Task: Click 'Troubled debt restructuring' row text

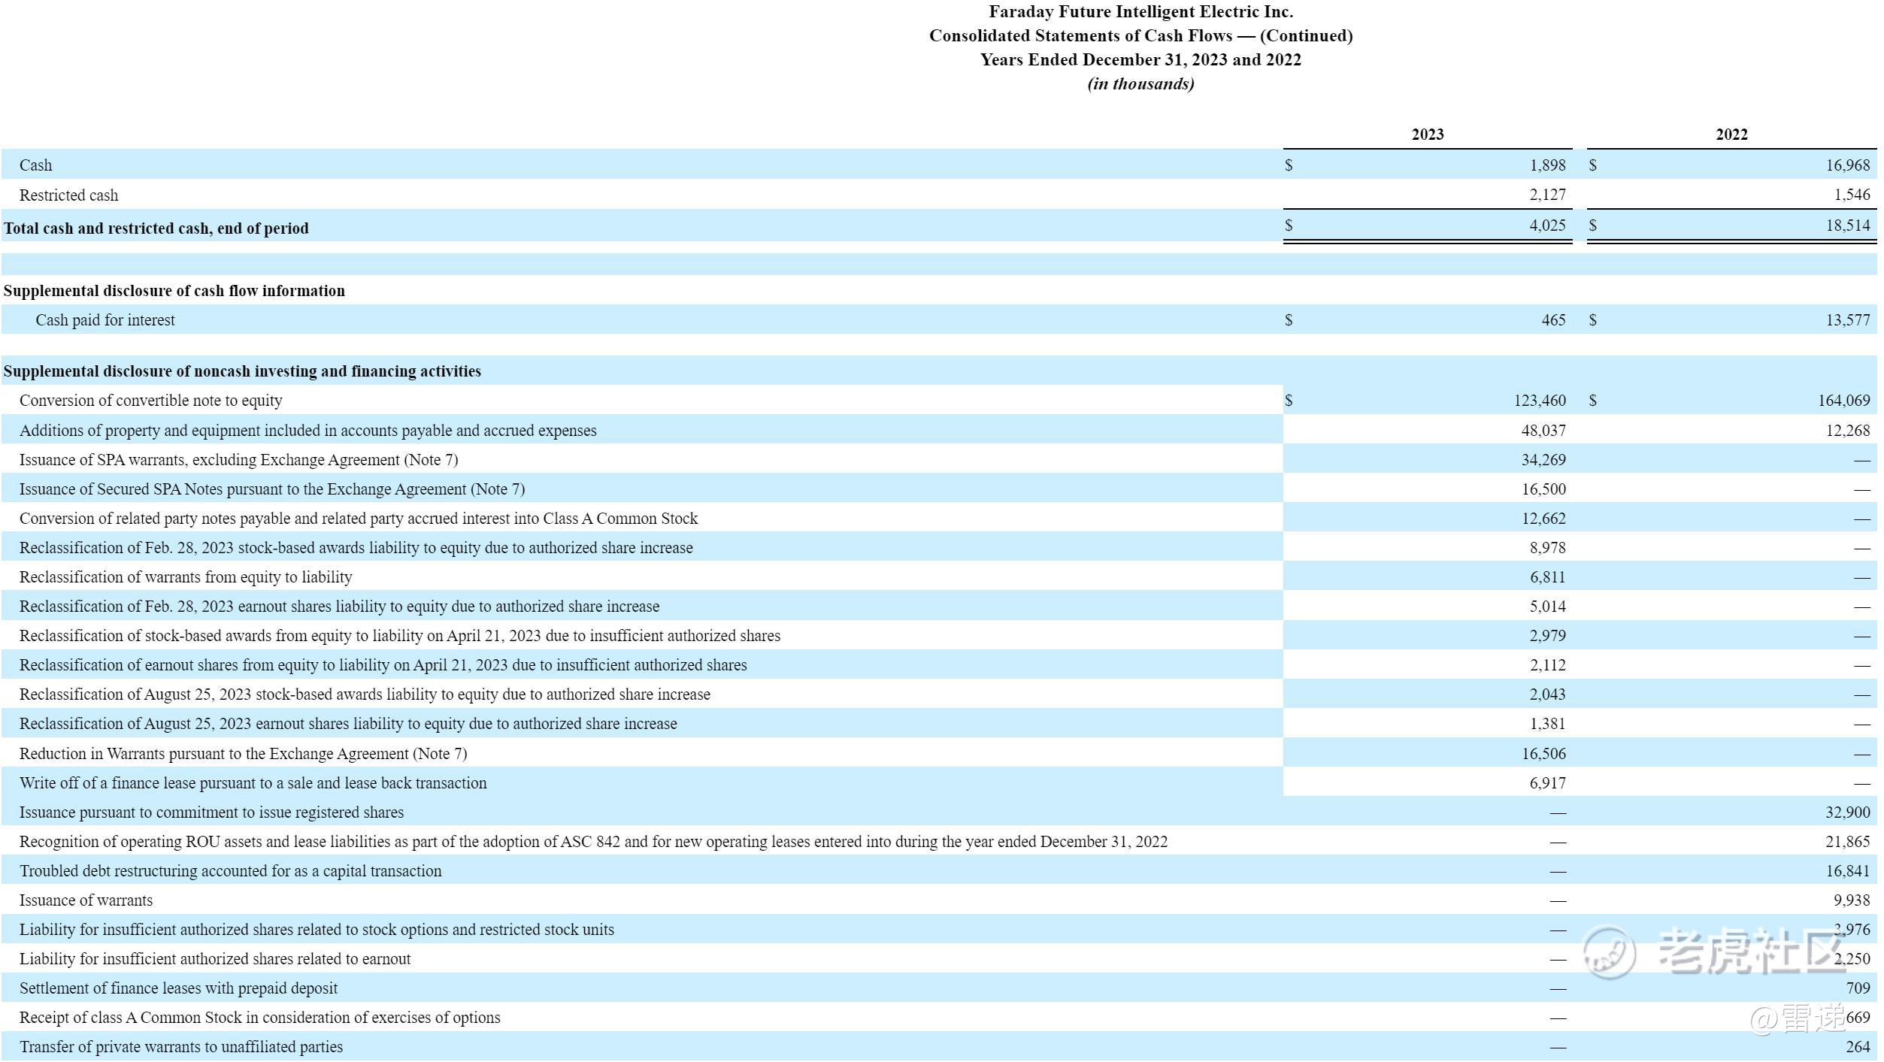Action: [x=230, y=871]
